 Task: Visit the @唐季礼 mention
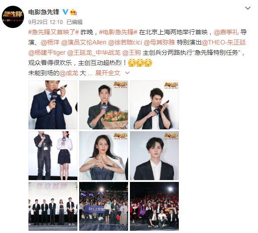point(226,32)
